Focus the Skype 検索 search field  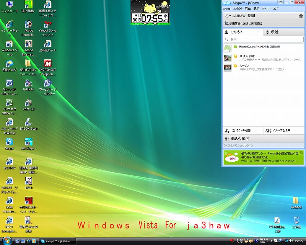click(264, 39)
